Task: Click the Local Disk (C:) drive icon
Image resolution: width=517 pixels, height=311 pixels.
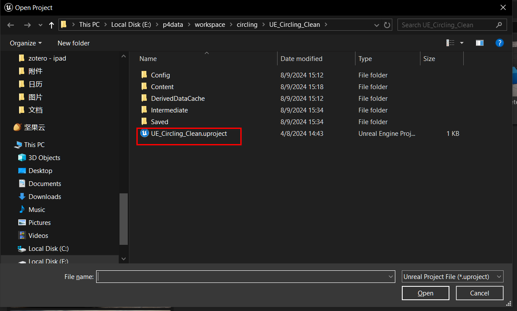Action: pyautogui.click(x=22, y=249)
